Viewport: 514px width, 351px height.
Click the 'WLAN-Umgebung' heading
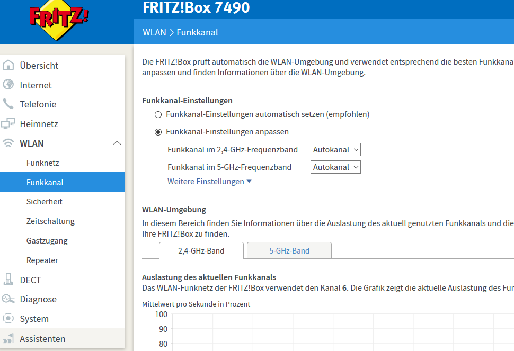(x=174, y=210)
